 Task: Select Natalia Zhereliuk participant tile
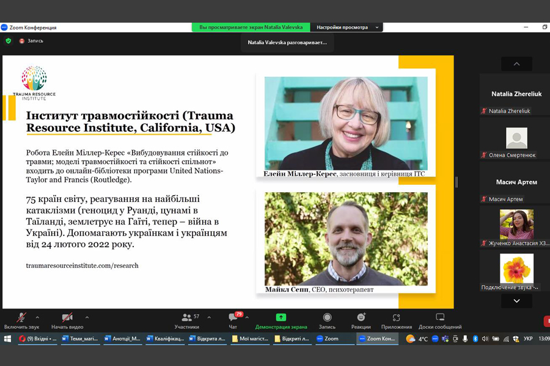[x=516, y=95]
